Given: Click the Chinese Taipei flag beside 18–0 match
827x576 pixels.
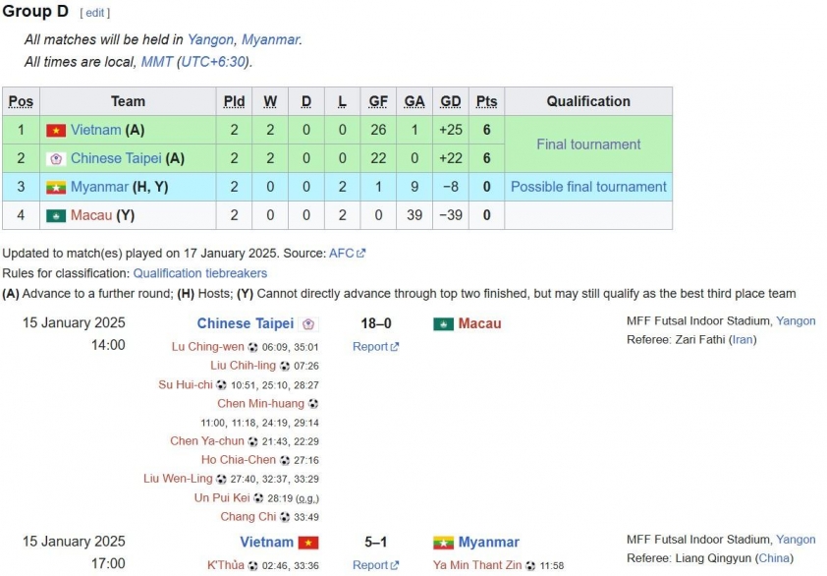Looking at the screenshot, I should 308,324.
